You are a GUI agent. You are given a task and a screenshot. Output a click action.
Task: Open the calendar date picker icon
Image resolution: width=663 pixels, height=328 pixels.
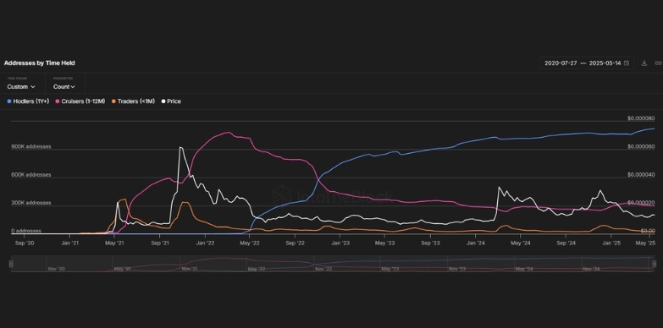coord(627,63)
